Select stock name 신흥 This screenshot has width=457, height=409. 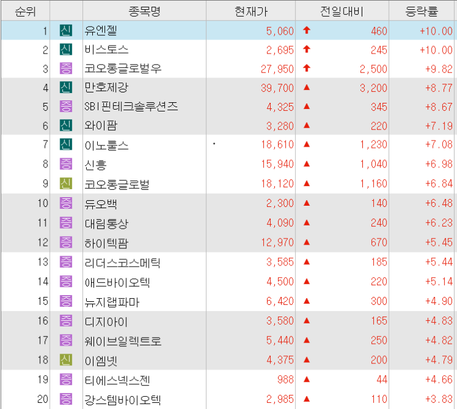tap(95, 164)
